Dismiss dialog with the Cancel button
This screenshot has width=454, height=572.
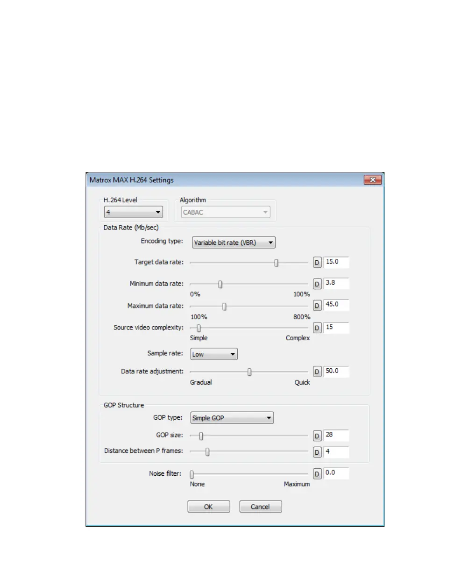[x=261, y=507]
